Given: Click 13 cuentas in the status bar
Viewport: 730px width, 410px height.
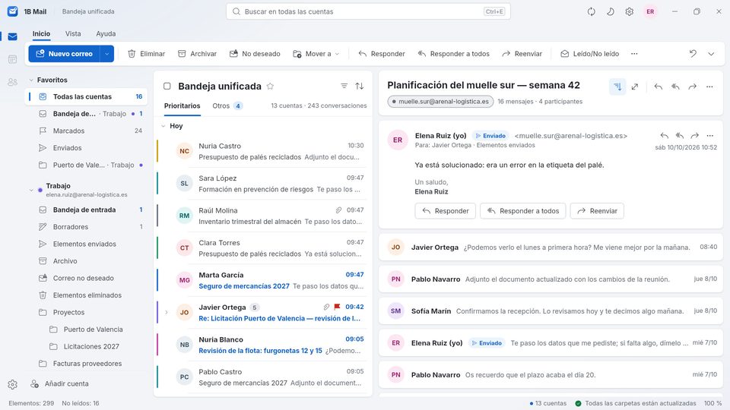Looking at the screenshot, I should pyautogui.click(x=548, y=403).
